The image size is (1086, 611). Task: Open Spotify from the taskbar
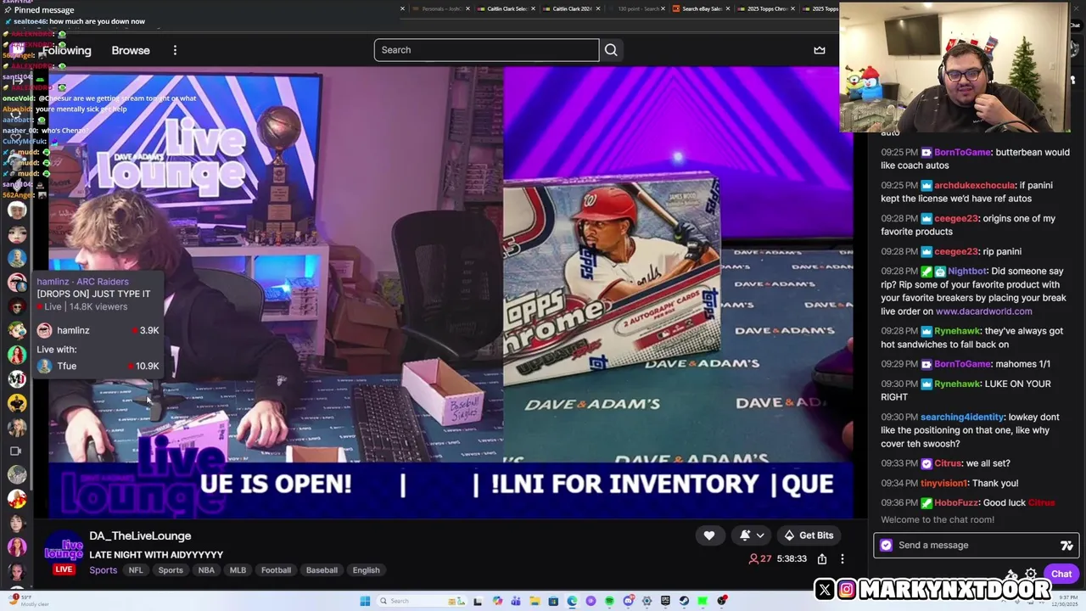pos(609,601)
